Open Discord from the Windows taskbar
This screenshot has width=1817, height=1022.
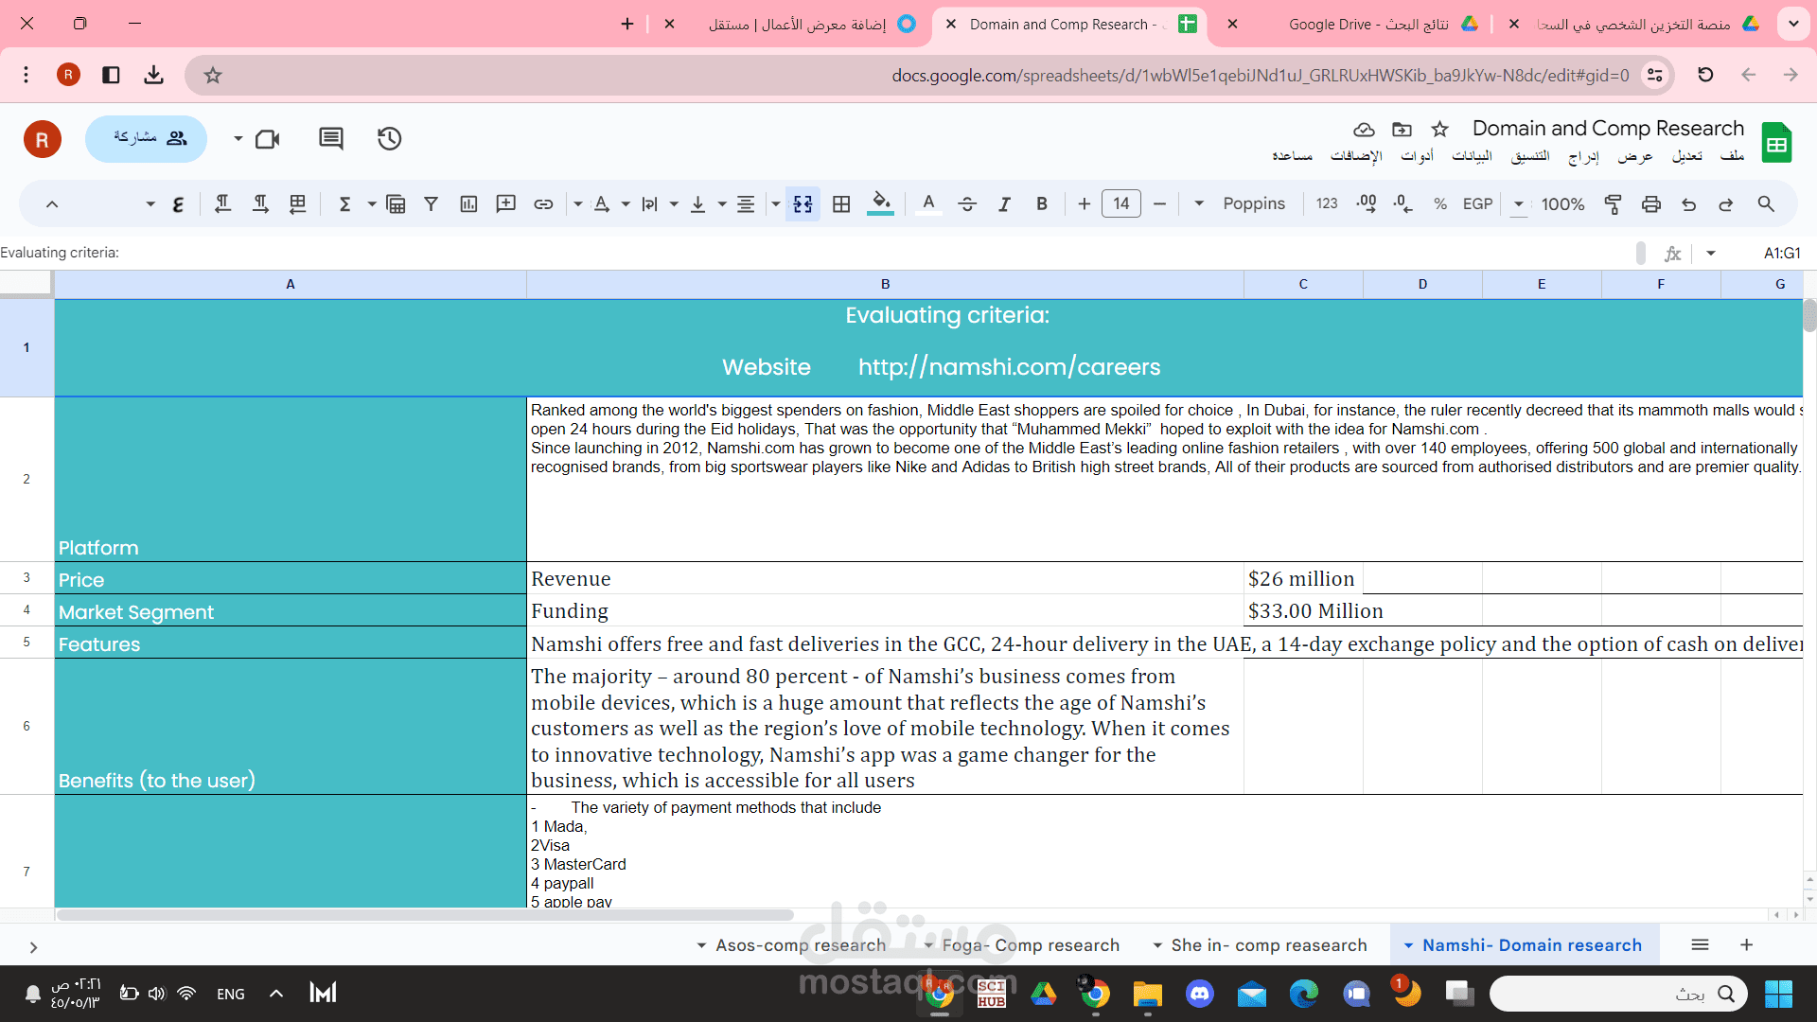pos(1200,994)
